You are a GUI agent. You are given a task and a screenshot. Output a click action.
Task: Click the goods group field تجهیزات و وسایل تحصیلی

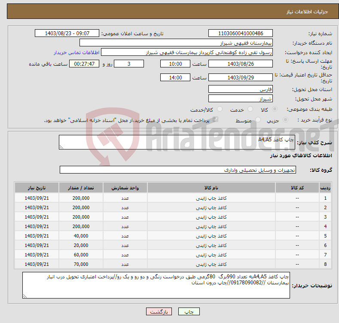tap(178, 170)
